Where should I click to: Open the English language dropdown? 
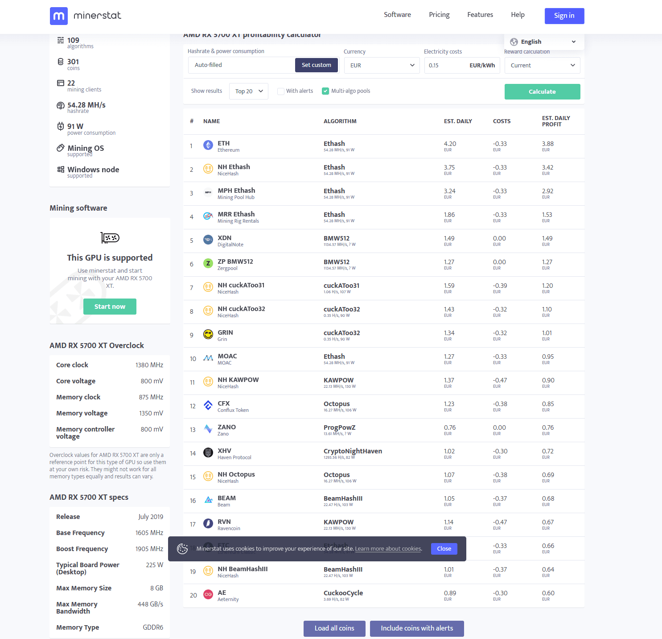point(544,42)
